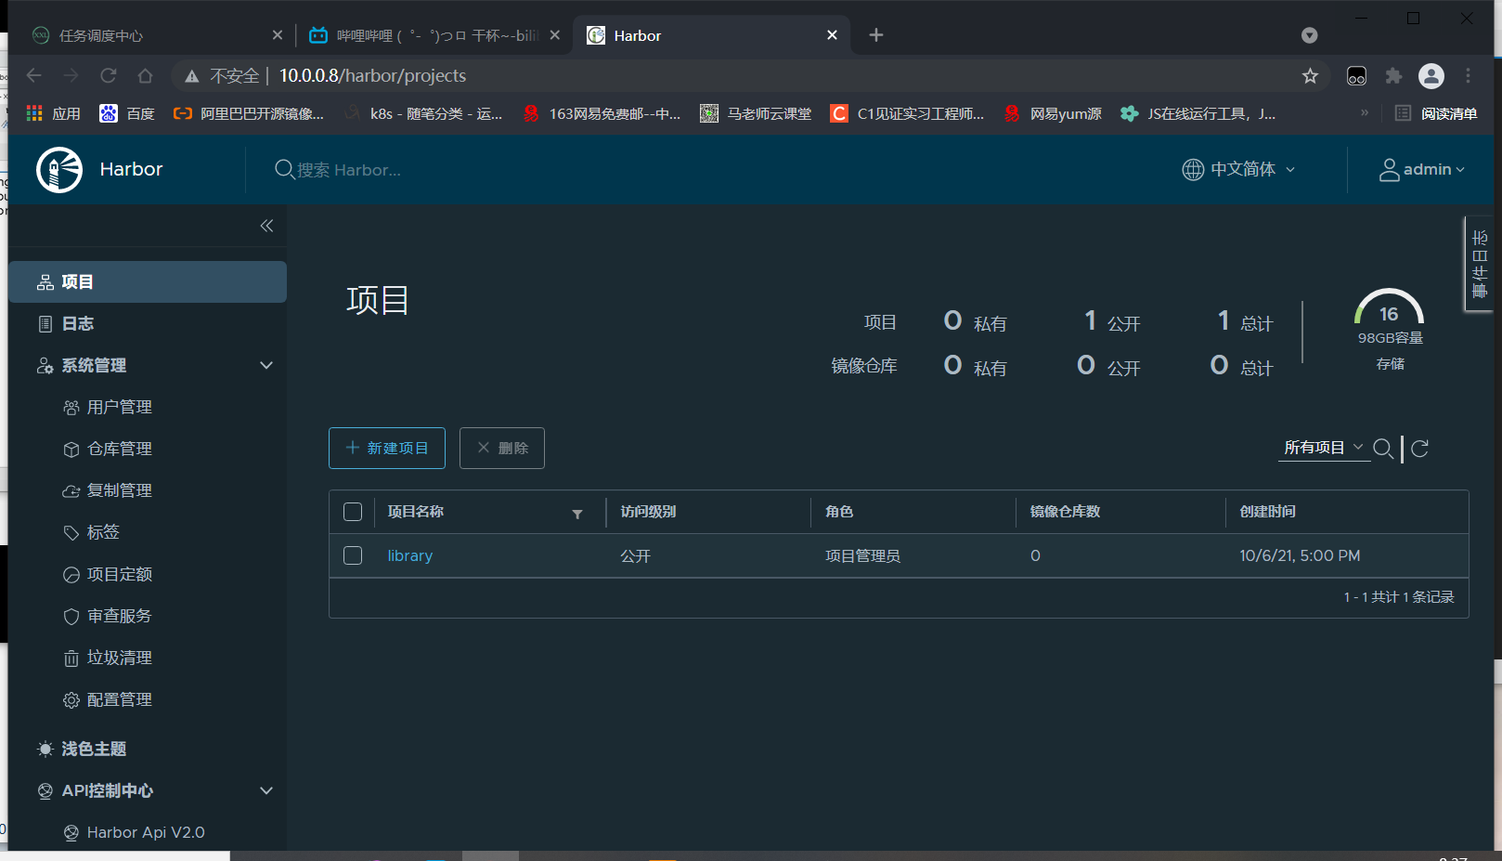The image size is (1502, 861).
Task: Bookmark this page star icon
Action: coord(1310,76)
